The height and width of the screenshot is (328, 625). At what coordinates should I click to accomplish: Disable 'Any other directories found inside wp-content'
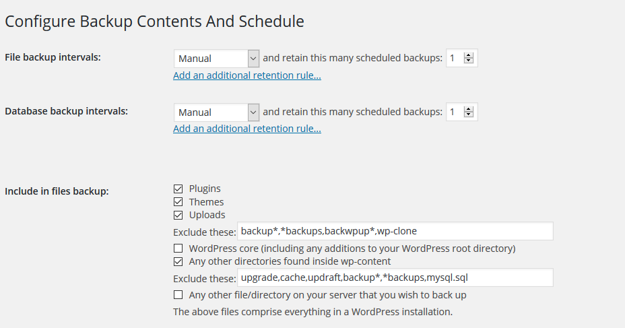[178, 261]
